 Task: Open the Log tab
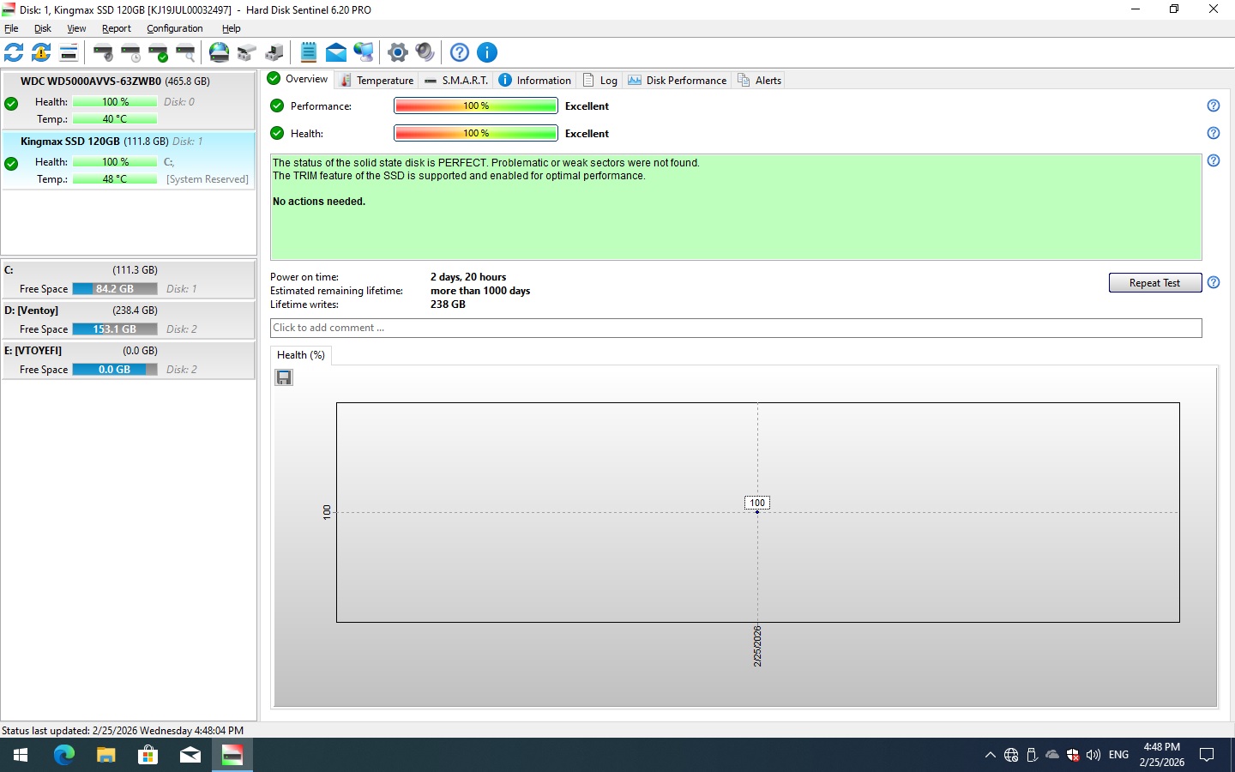pyautogui.click(x=600, y=80)
